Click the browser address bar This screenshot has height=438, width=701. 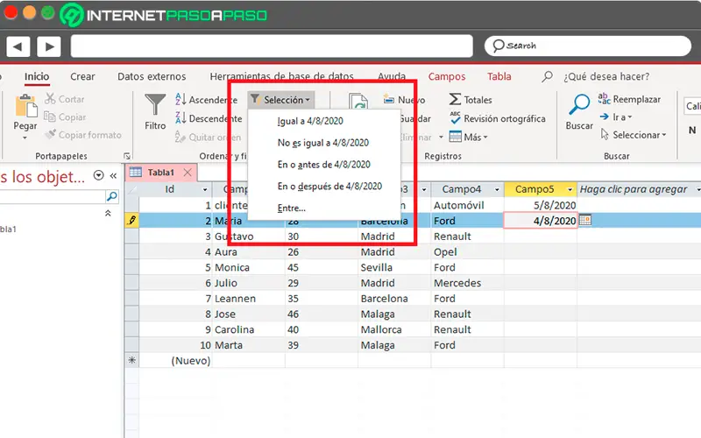[272, 46]
